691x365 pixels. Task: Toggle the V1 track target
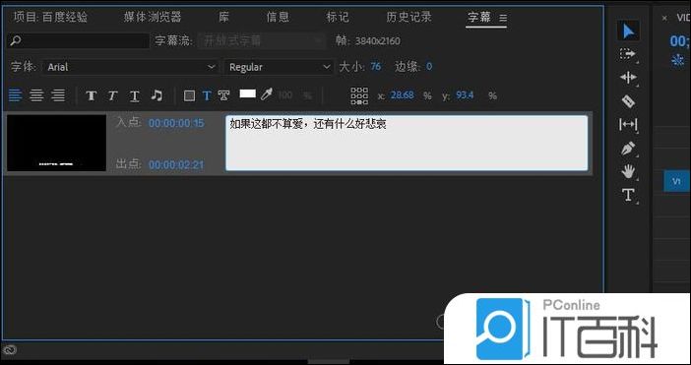pyautogui.click(x=676, y=181)
